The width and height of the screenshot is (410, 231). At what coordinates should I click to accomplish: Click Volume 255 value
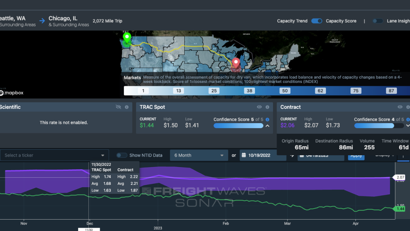click(369, 148)
